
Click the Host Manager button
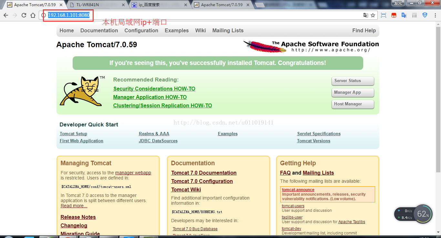click(353, 104)
